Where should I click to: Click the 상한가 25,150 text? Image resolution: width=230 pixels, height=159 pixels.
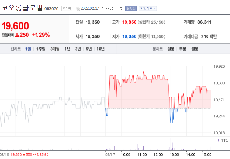coord(151,22)
